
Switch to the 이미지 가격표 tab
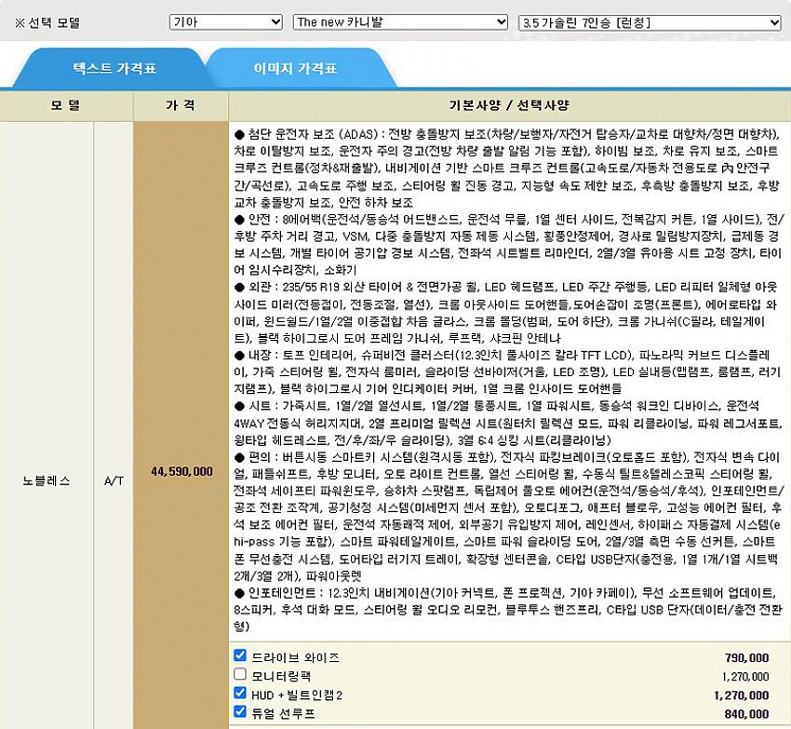[x=295, y=69]
